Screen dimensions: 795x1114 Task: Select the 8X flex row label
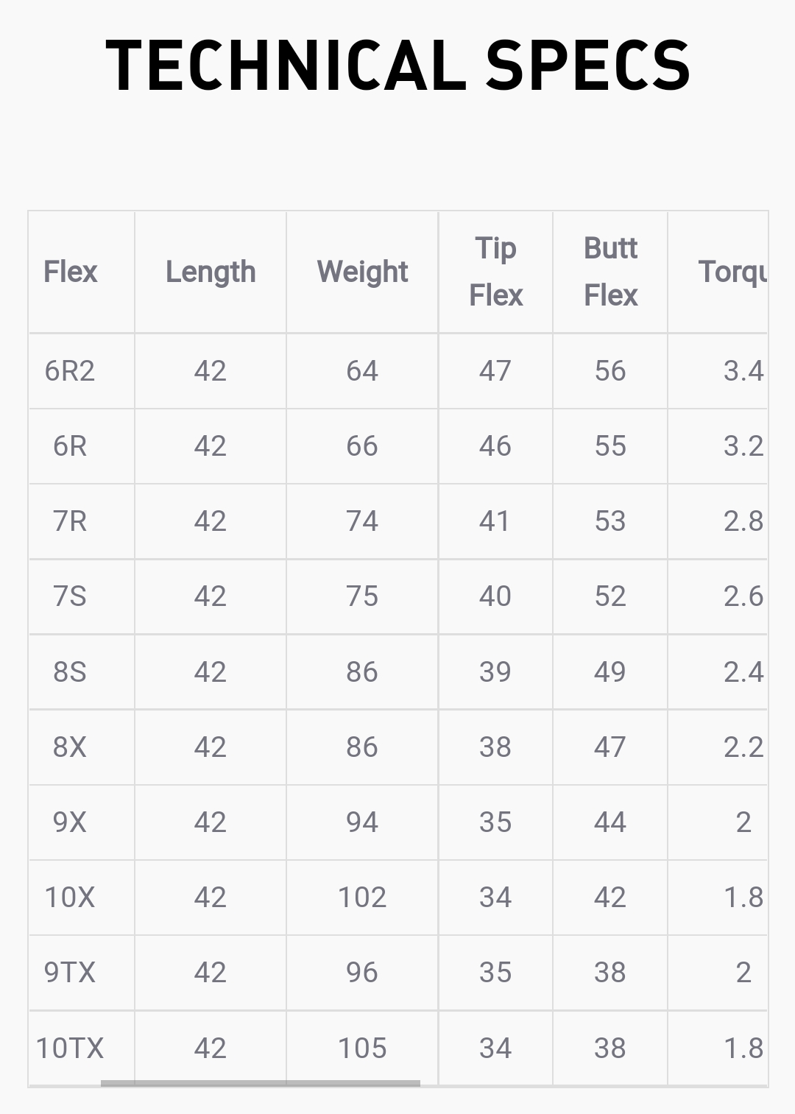point(70,747)
